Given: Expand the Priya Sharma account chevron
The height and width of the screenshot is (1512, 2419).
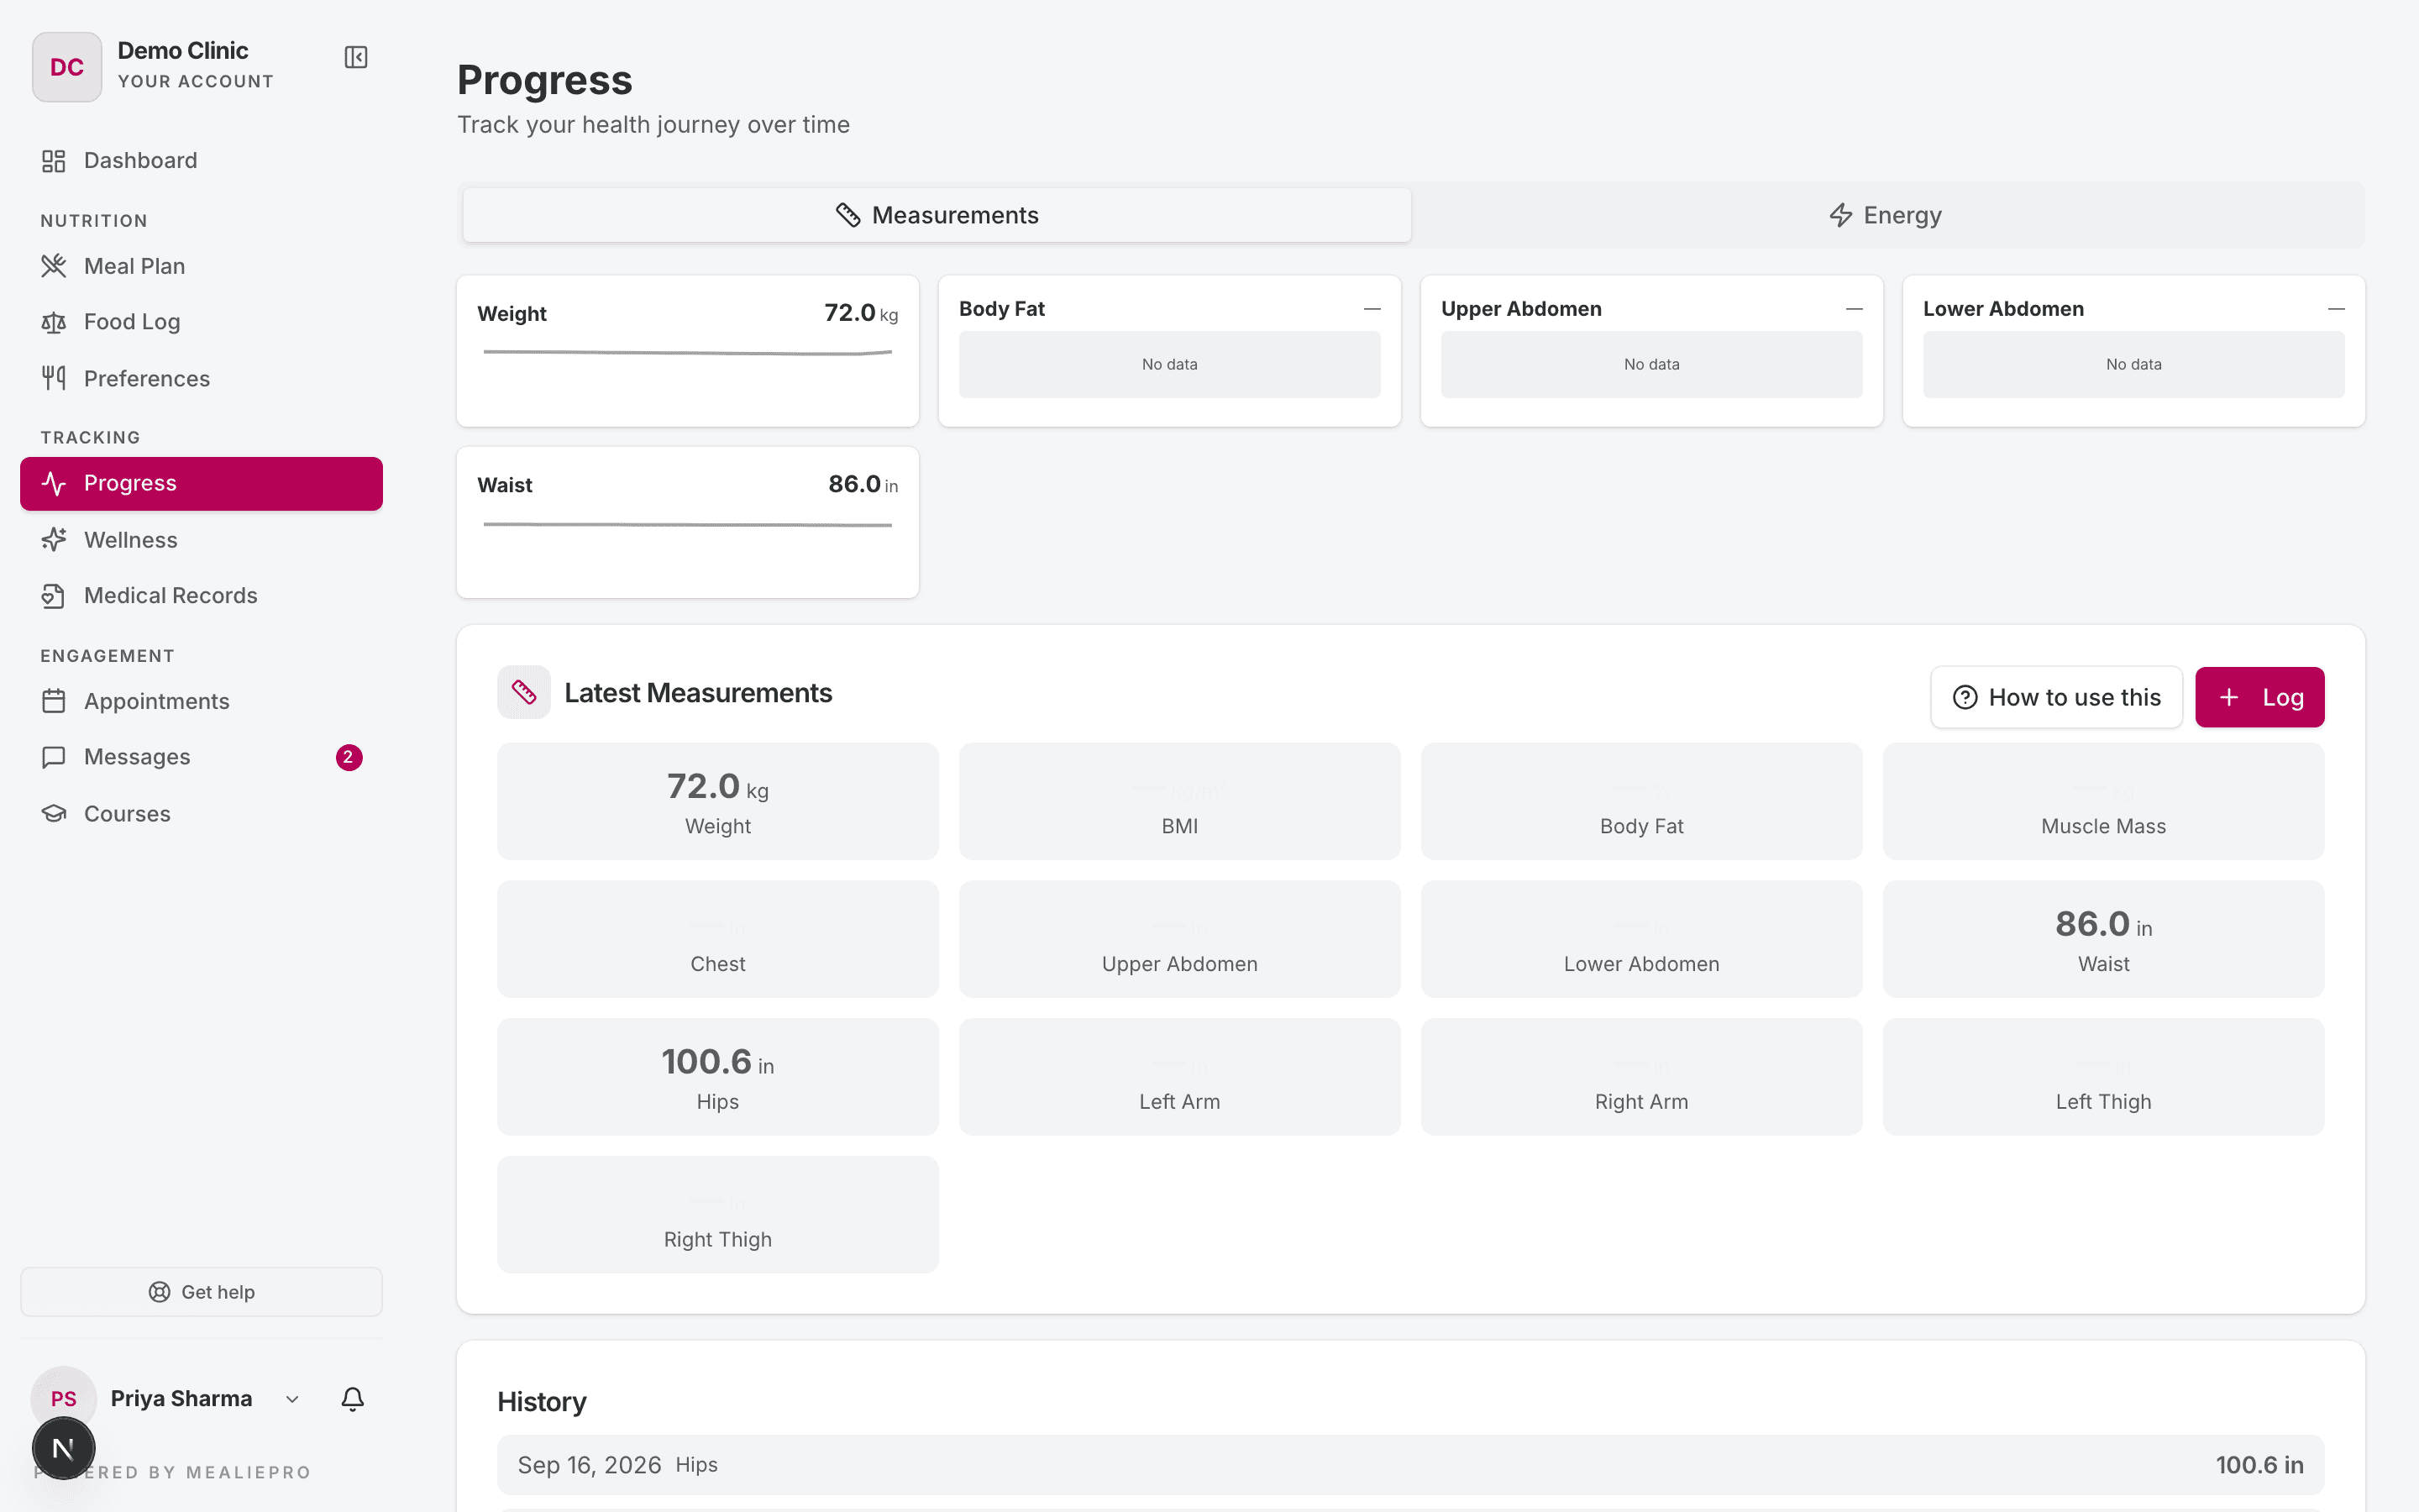Looking at the screenshot, I should [x=292, y=1399].
